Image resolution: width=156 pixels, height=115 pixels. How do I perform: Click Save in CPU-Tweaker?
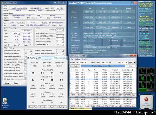16,83
